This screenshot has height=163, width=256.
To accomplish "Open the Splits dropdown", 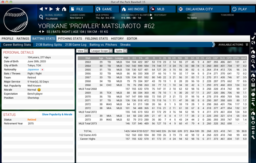I will pos(120,51).
